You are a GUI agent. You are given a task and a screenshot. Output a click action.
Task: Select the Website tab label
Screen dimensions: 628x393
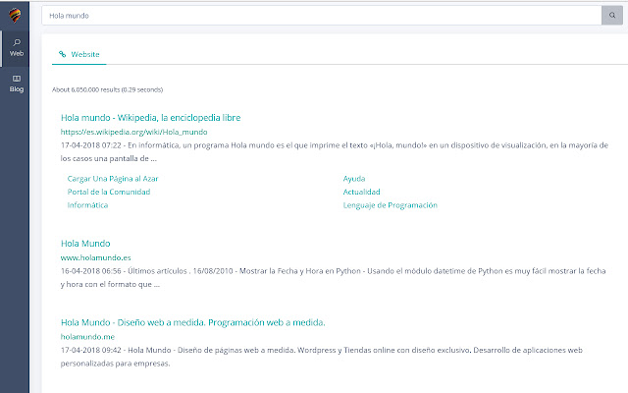coord(85,54)
